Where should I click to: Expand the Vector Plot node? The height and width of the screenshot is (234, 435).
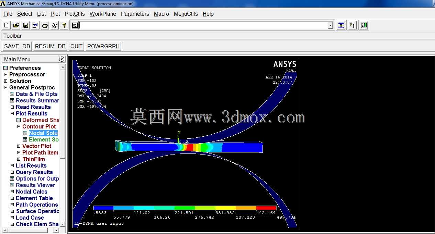(x=19, y=146)
